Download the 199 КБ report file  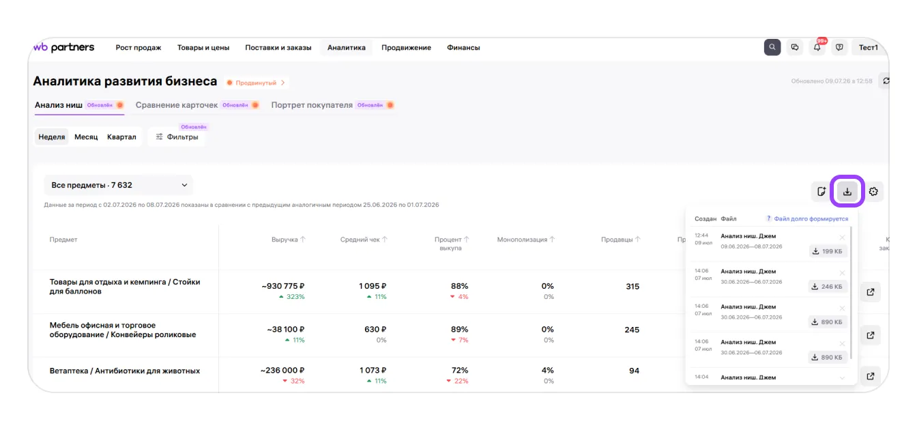(828, 251)
